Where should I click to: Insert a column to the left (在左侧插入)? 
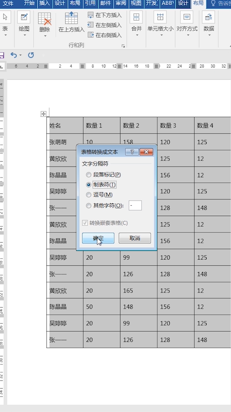click(104, 25)
